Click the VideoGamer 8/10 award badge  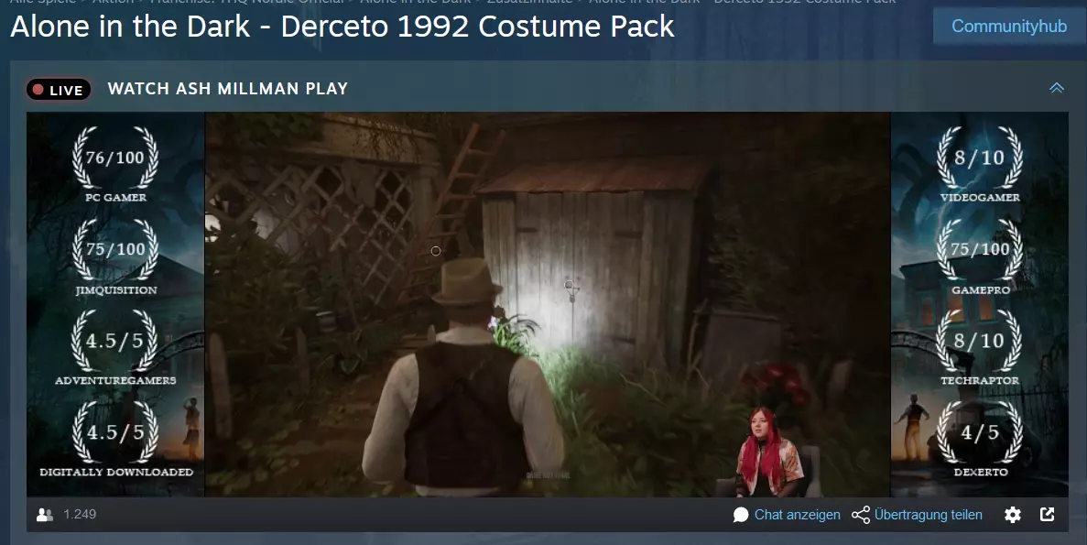tap(980, 165)
